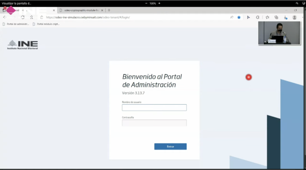Open the browser extensions icon
Viewport: 306px width, 170px height.
(258, 17)
